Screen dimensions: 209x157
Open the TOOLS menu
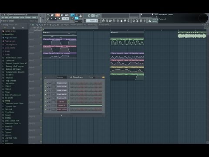(x=34, y=17)
